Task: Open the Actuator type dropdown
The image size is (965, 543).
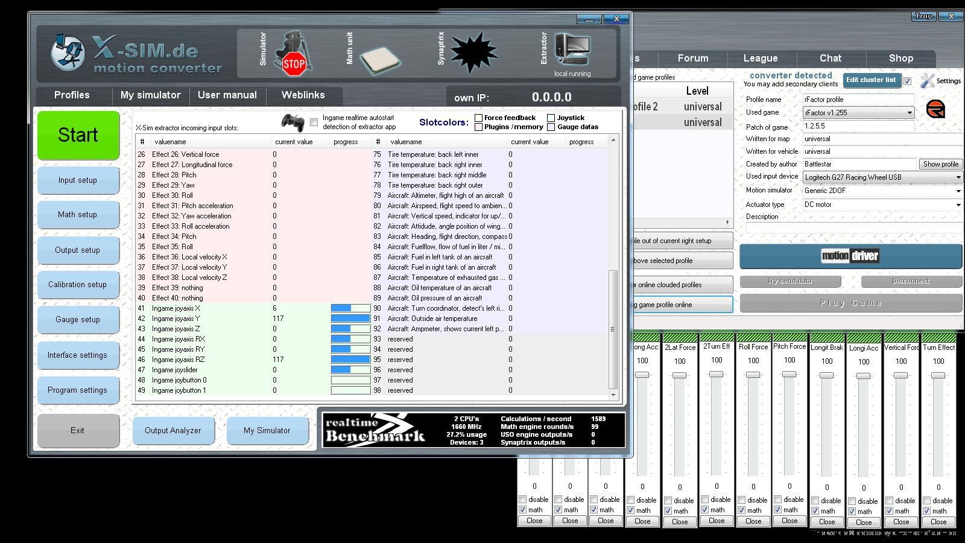Action: 957,205
